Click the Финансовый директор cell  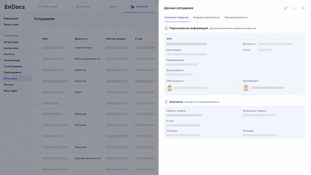(87, 59)
